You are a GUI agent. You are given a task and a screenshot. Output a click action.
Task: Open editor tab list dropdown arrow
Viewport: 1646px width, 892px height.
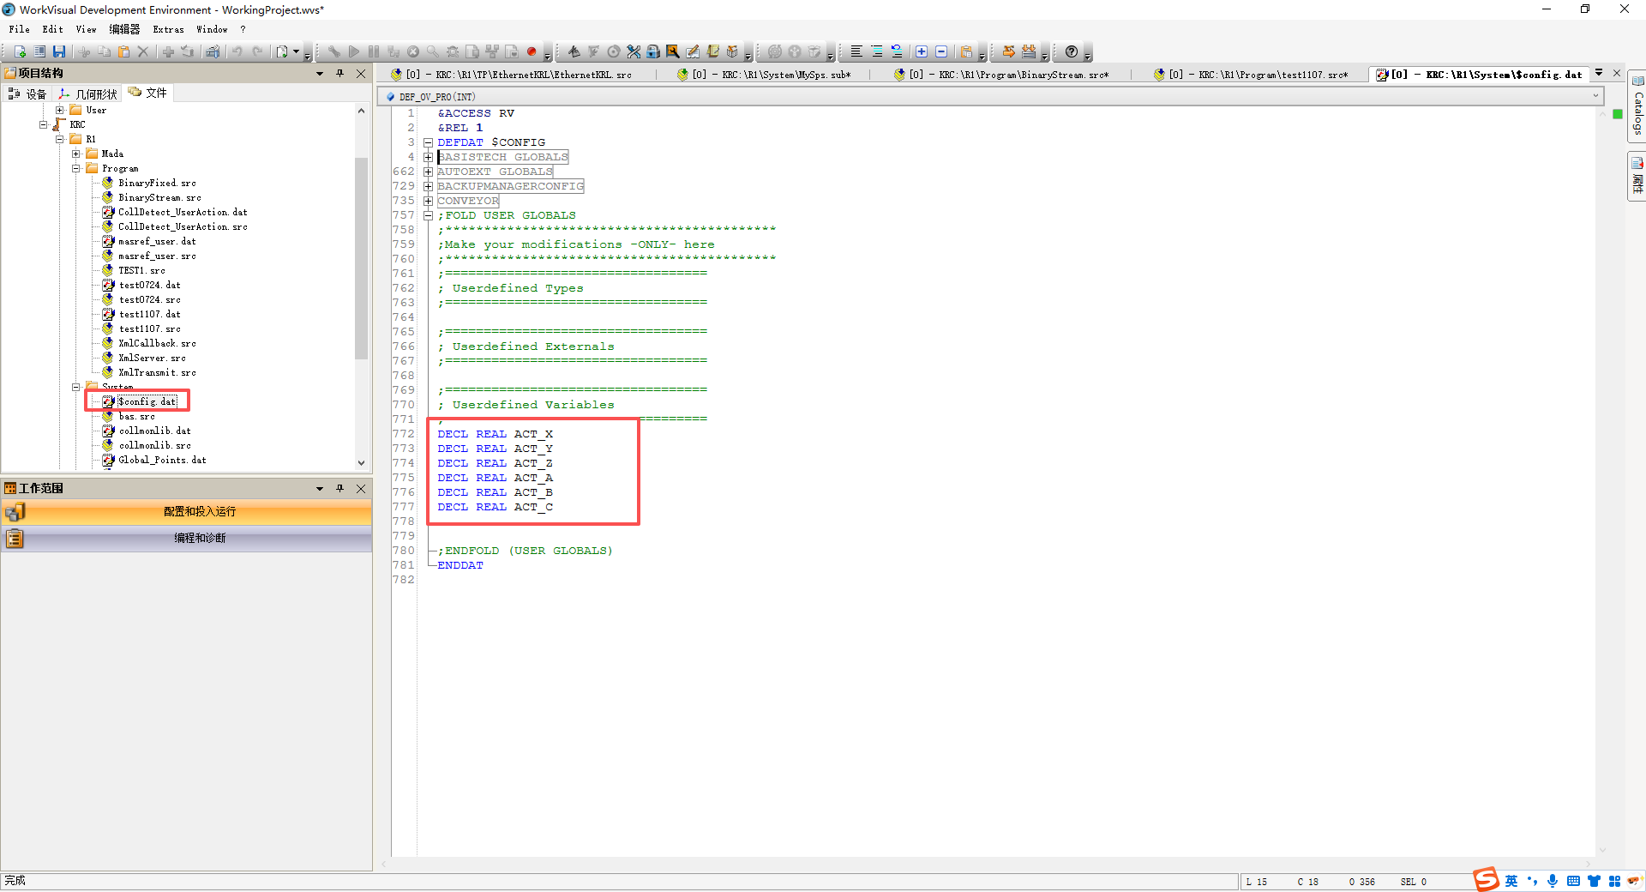(1599, 73)
